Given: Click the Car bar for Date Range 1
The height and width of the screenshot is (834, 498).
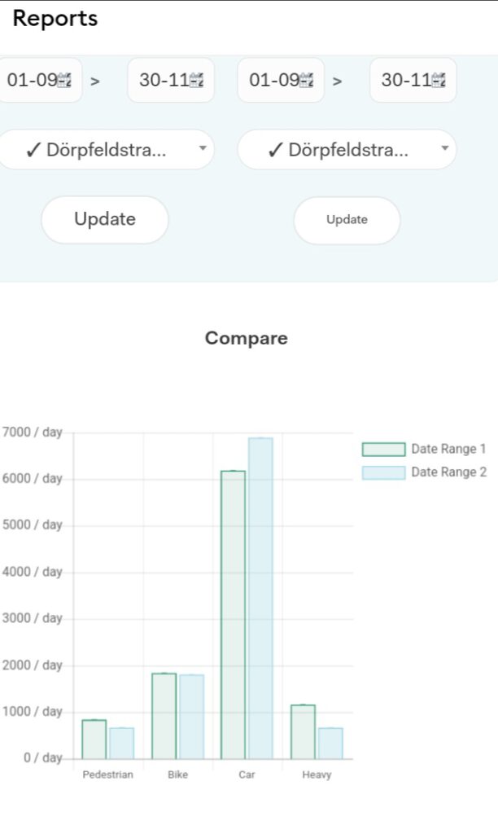Looking at the screenshot, I should (233, 615).
